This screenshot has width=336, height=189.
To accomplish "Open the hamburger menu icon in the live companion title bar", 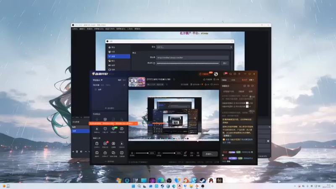I will [239, 74].
